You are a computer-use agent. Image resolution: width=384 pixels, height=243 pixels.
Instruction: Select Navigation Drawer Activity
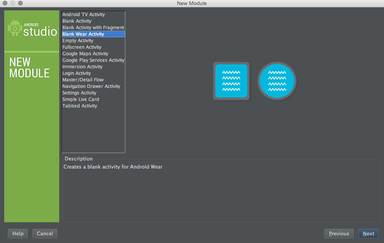93,86
